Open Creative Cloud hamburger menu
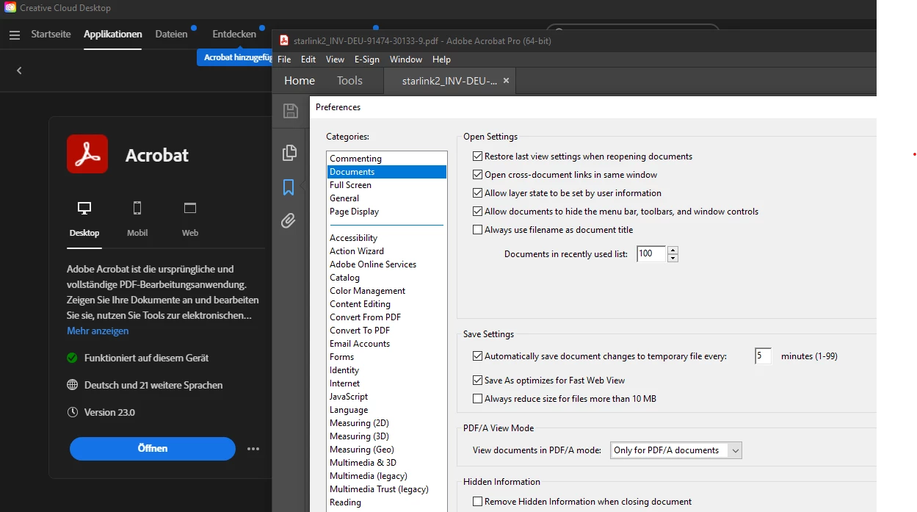This screenshot has width=917, height=512. click(x=15, y=35)
